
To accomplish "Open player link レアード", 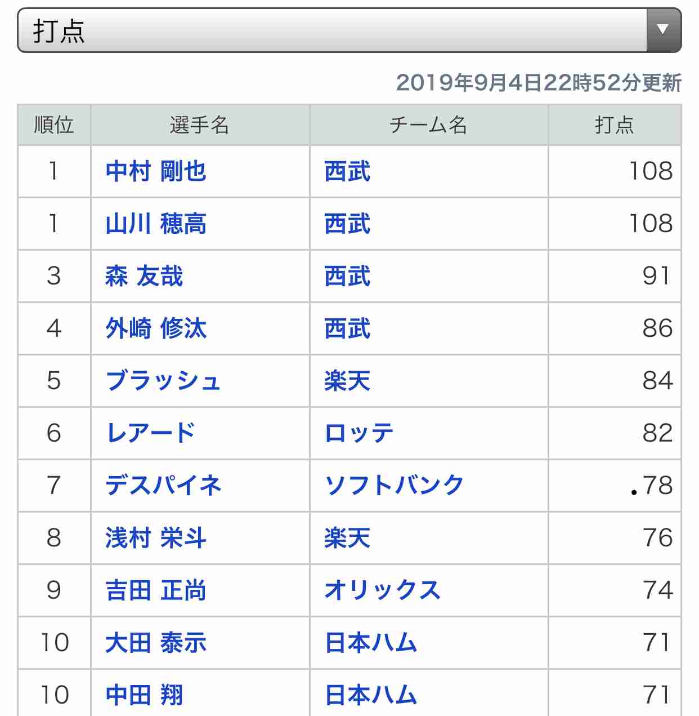I will (150, 433).
